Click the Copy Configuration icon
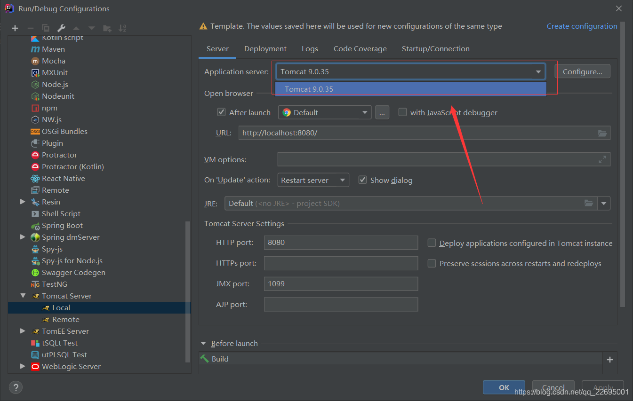633x401 pixels. click(46, 28)
